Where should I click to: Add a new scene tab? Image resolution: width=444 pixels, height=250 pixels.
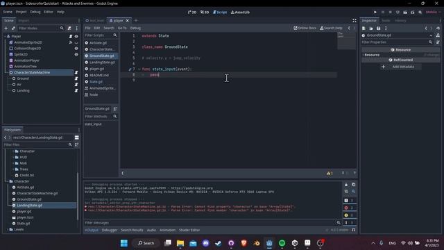136,20
